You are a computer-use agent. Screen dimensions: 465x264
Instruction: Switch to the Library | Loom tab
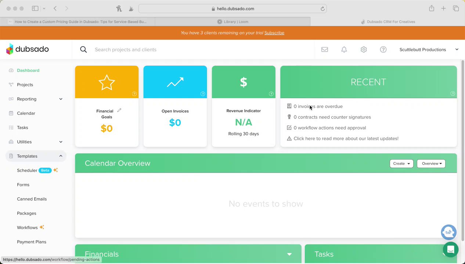[x=232, y=22]
